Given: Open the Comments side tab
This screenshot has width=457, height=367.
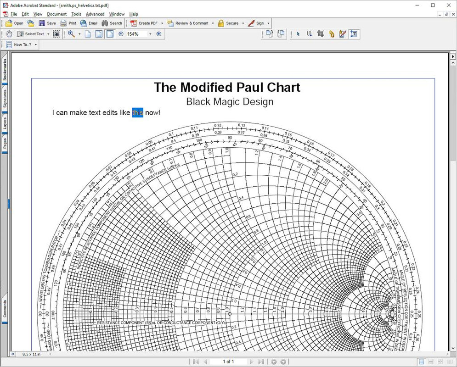Looking at the screenshot, I should (5, 309).
